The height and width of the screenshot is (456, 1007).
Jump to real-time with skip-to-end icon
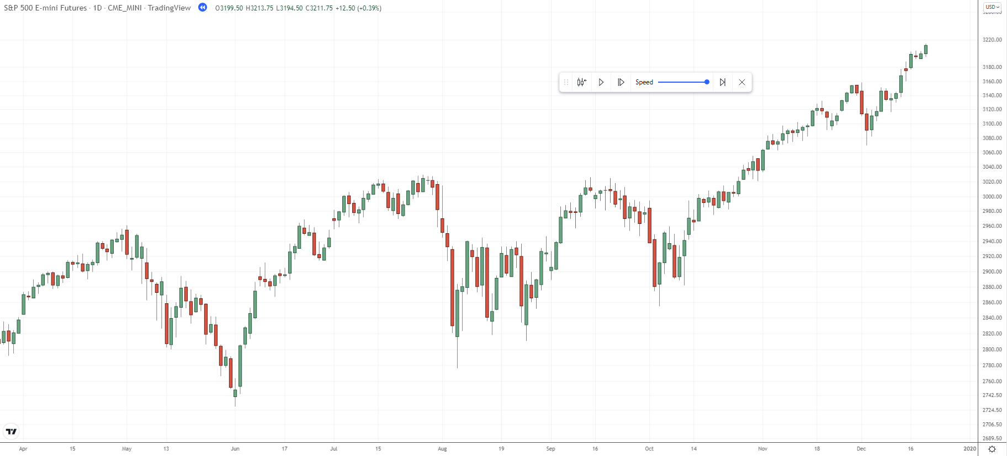point(723,82)
